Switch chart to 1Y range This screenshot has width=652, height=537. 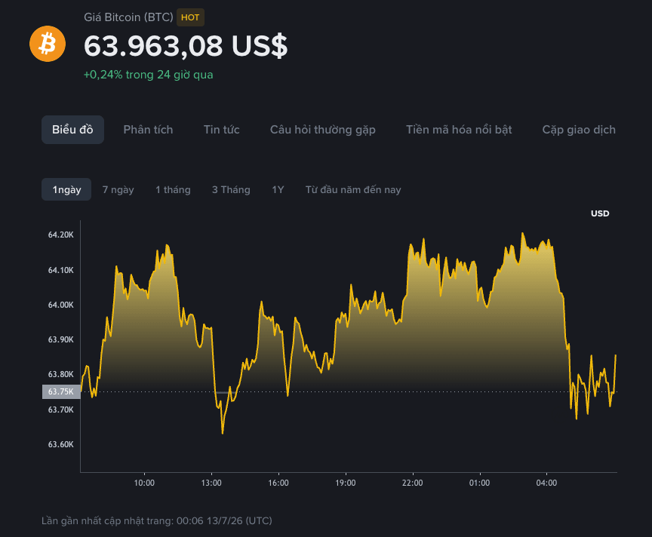pos(278,190)
